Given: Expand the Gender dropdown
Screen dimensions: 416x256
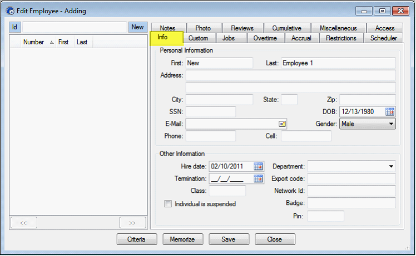Looking at the screenshot, I should pyautogui.click(x=391, y=124).
